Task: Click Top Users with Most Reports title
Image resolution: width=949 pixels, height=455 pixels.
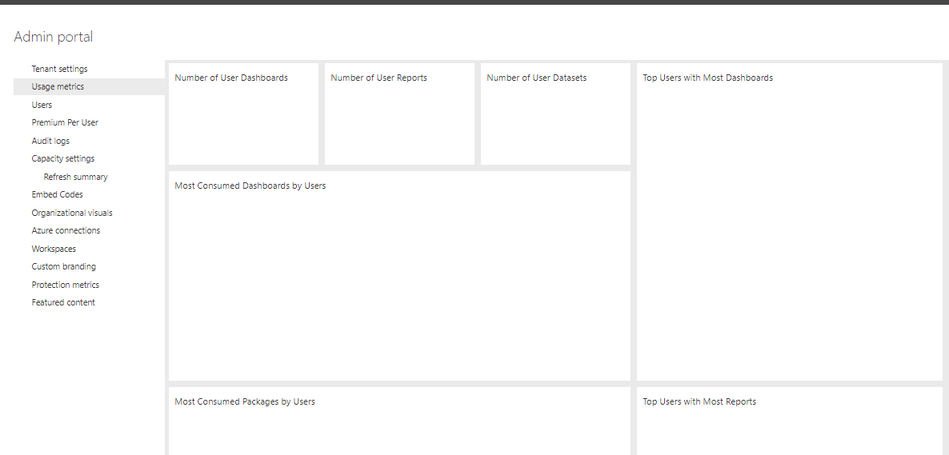Action: point(699,401)
